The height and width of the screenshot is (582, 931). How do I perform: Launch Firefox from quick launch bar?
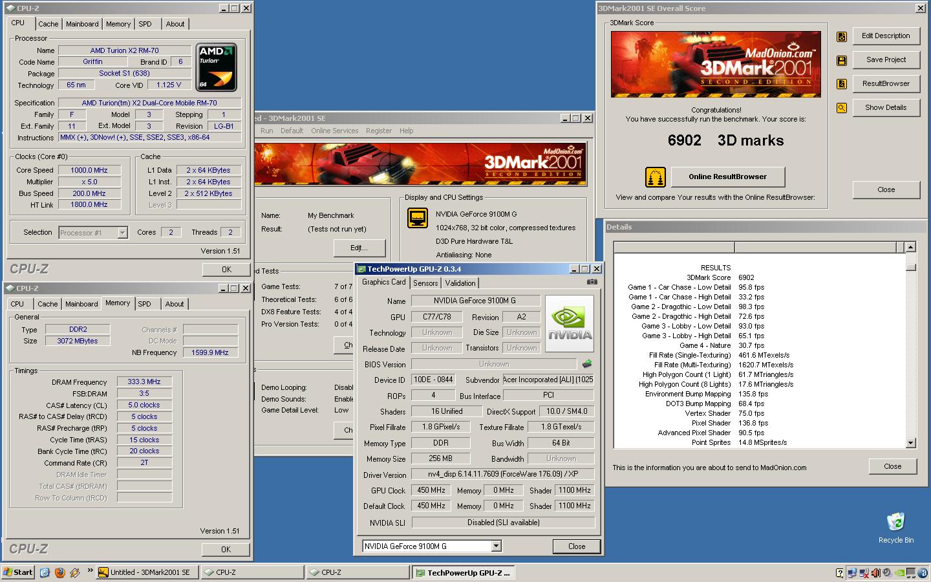click(x=60, y=572)
